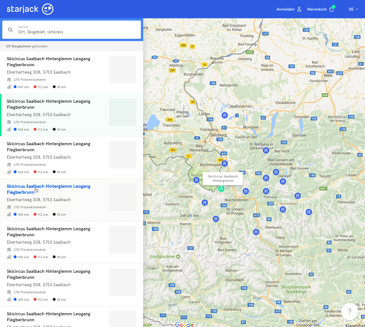365x327 pixels.
Task: Click the Salzburg city label on the map
Action: [x=218, y=135]
